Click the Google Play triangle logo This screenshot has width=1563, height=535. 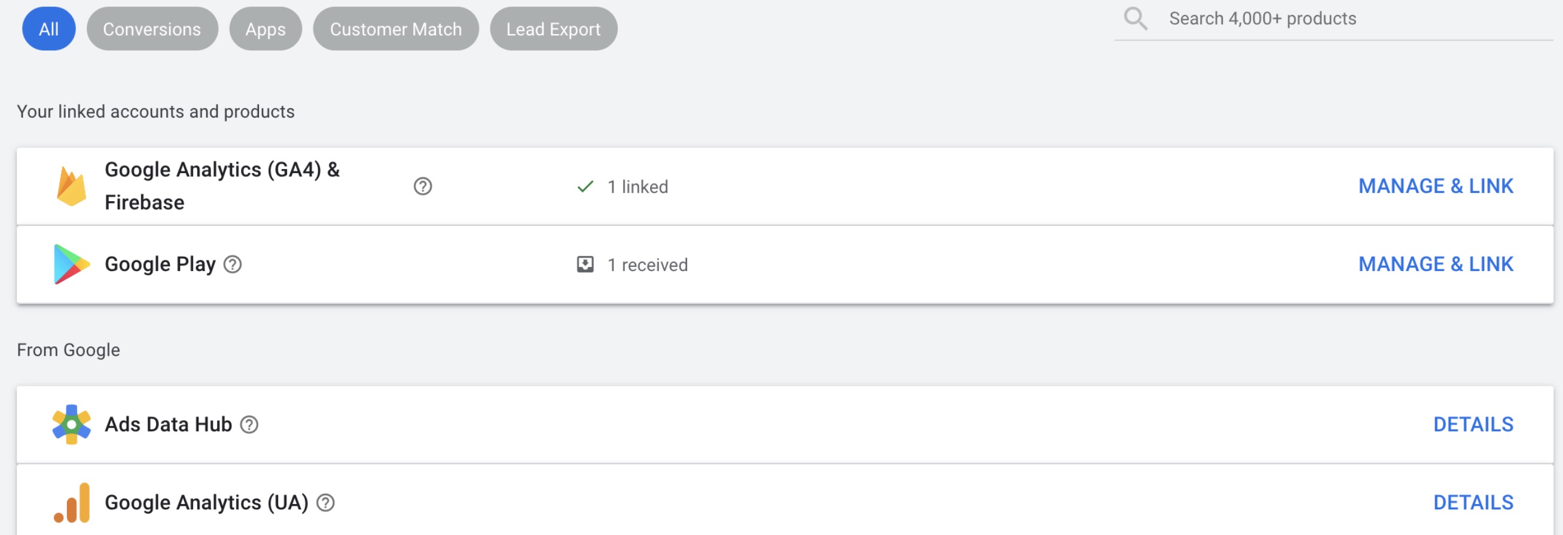tap(71, 264)
